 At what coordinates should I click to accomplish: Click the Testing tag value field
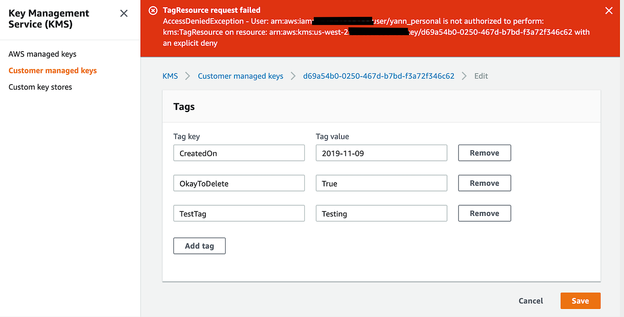pyautogui.click(x=381, y=213)
